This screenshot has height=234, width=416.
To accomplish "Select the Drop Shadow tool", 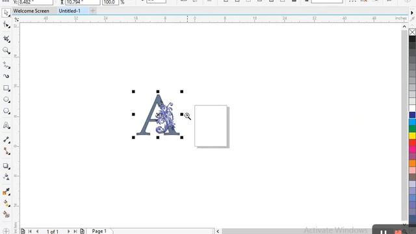I will (6, 166).
